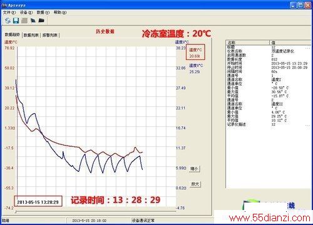Image resolution: width=313 pixels, height=225 pixels.
Task: Click the fourth dark toolbar icon
Action: click(33, 21)
